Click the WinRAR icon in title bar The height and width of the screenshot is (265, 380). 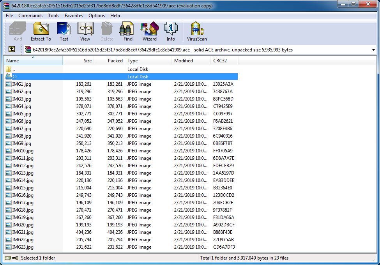[6, 5]
